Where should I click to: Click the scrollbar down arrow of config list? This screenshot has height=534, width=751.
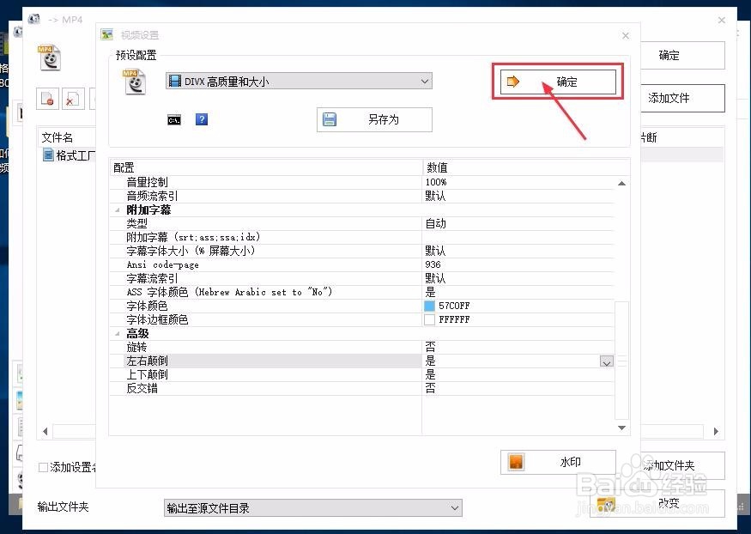tap(621, 428)
